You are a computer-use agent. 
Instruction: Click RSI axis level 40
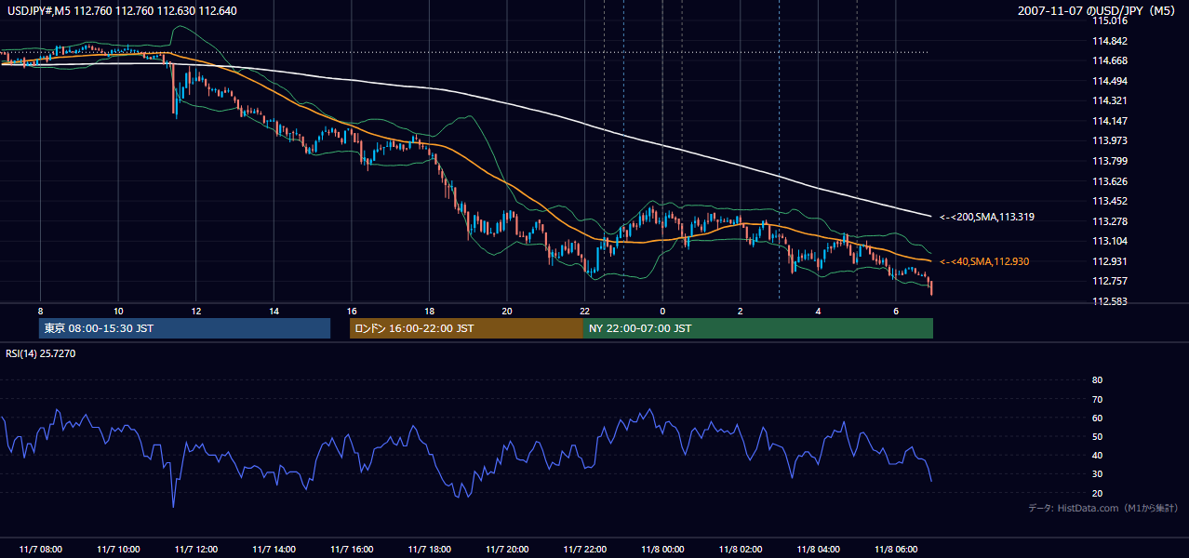click(1097, 455)
